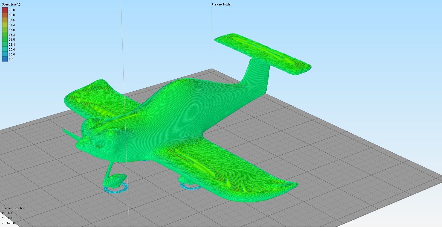Click the 20.0 speed legend swatch
The height and width of the screenshot is (227, 442).
pos(5,49)
